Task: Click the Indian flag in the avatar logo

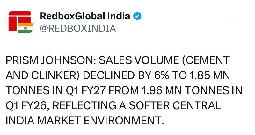Action: pyautogui.click(x=25, y=28)
